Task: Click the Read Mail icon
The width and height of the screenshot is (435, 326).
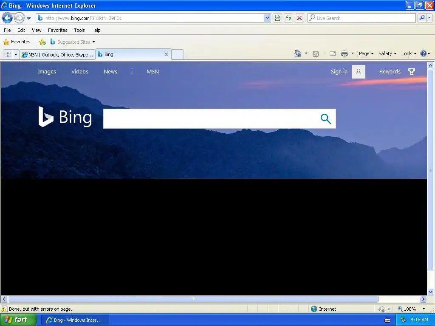Action: 333,53
